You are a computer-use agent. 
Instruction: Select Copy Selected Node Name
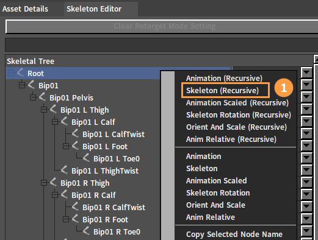[x=234, y=235]
